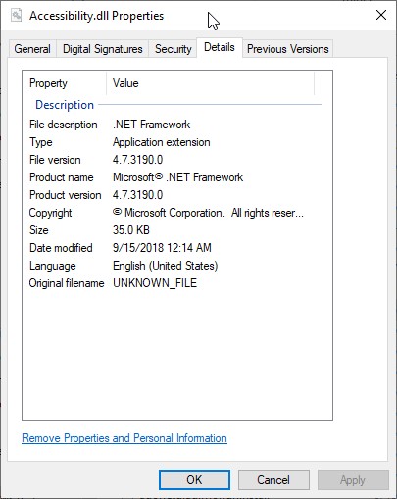Close the Accessibility.dll Properties dialog

(x=381, y=15)
